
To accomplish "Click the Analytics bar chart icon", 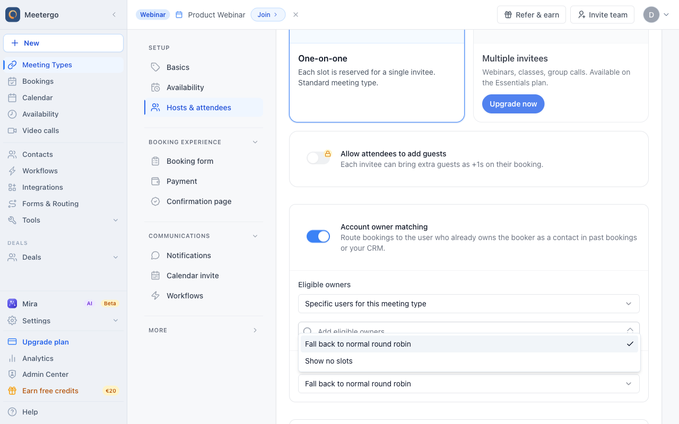I will point(12,358).
